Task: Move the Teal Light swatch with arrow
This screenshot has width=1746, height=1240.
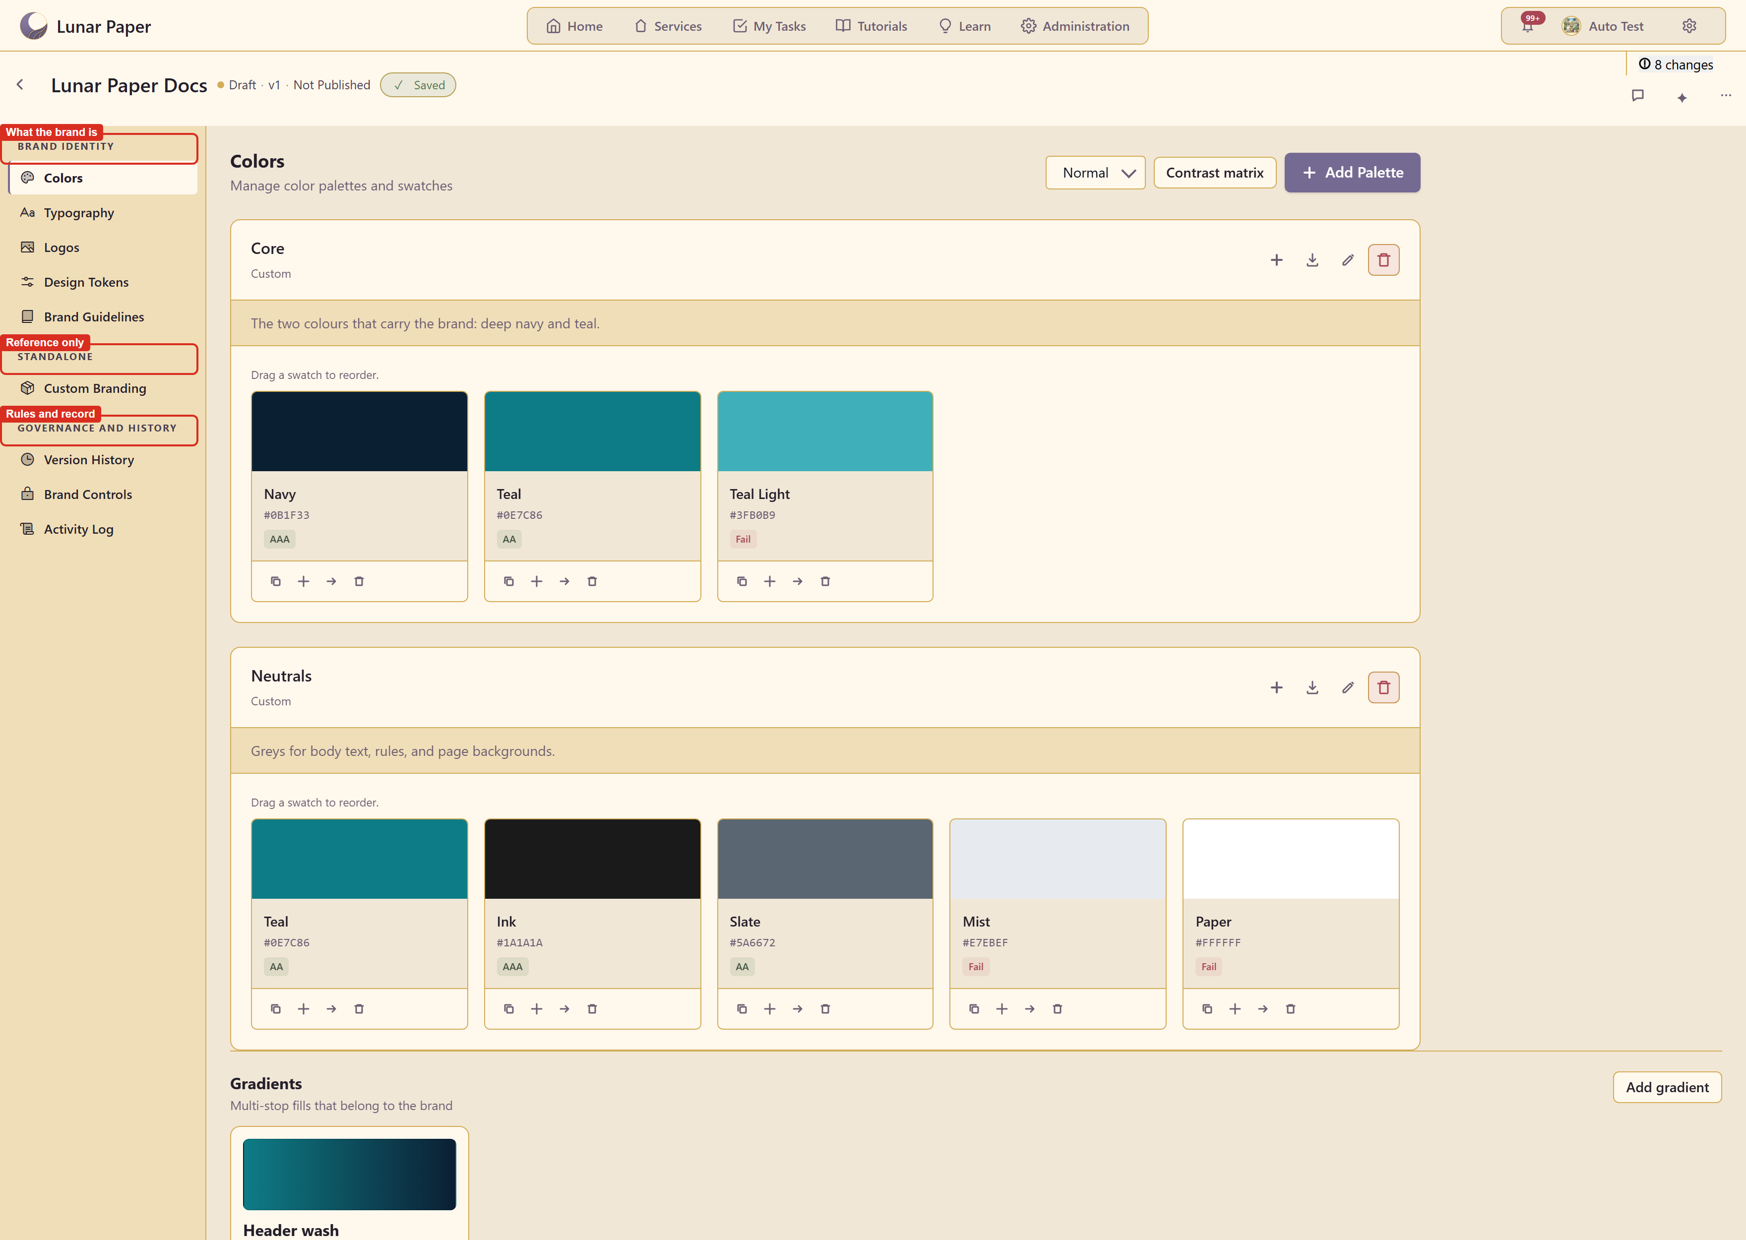Action: coord(797,582)
